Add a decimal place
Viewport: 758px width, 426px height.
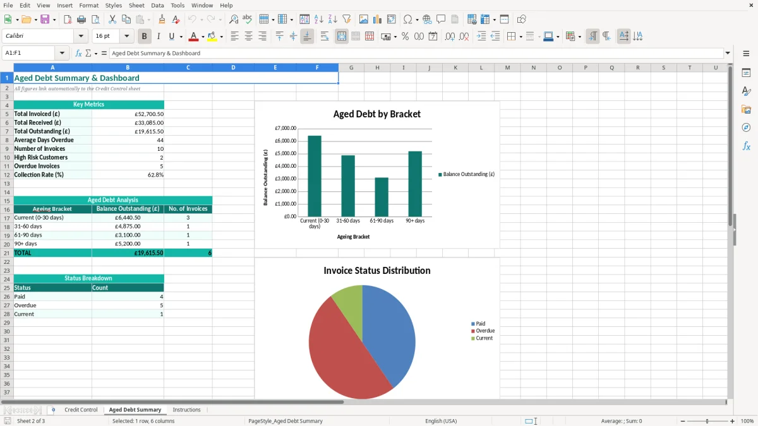click(x=450, y=37)
